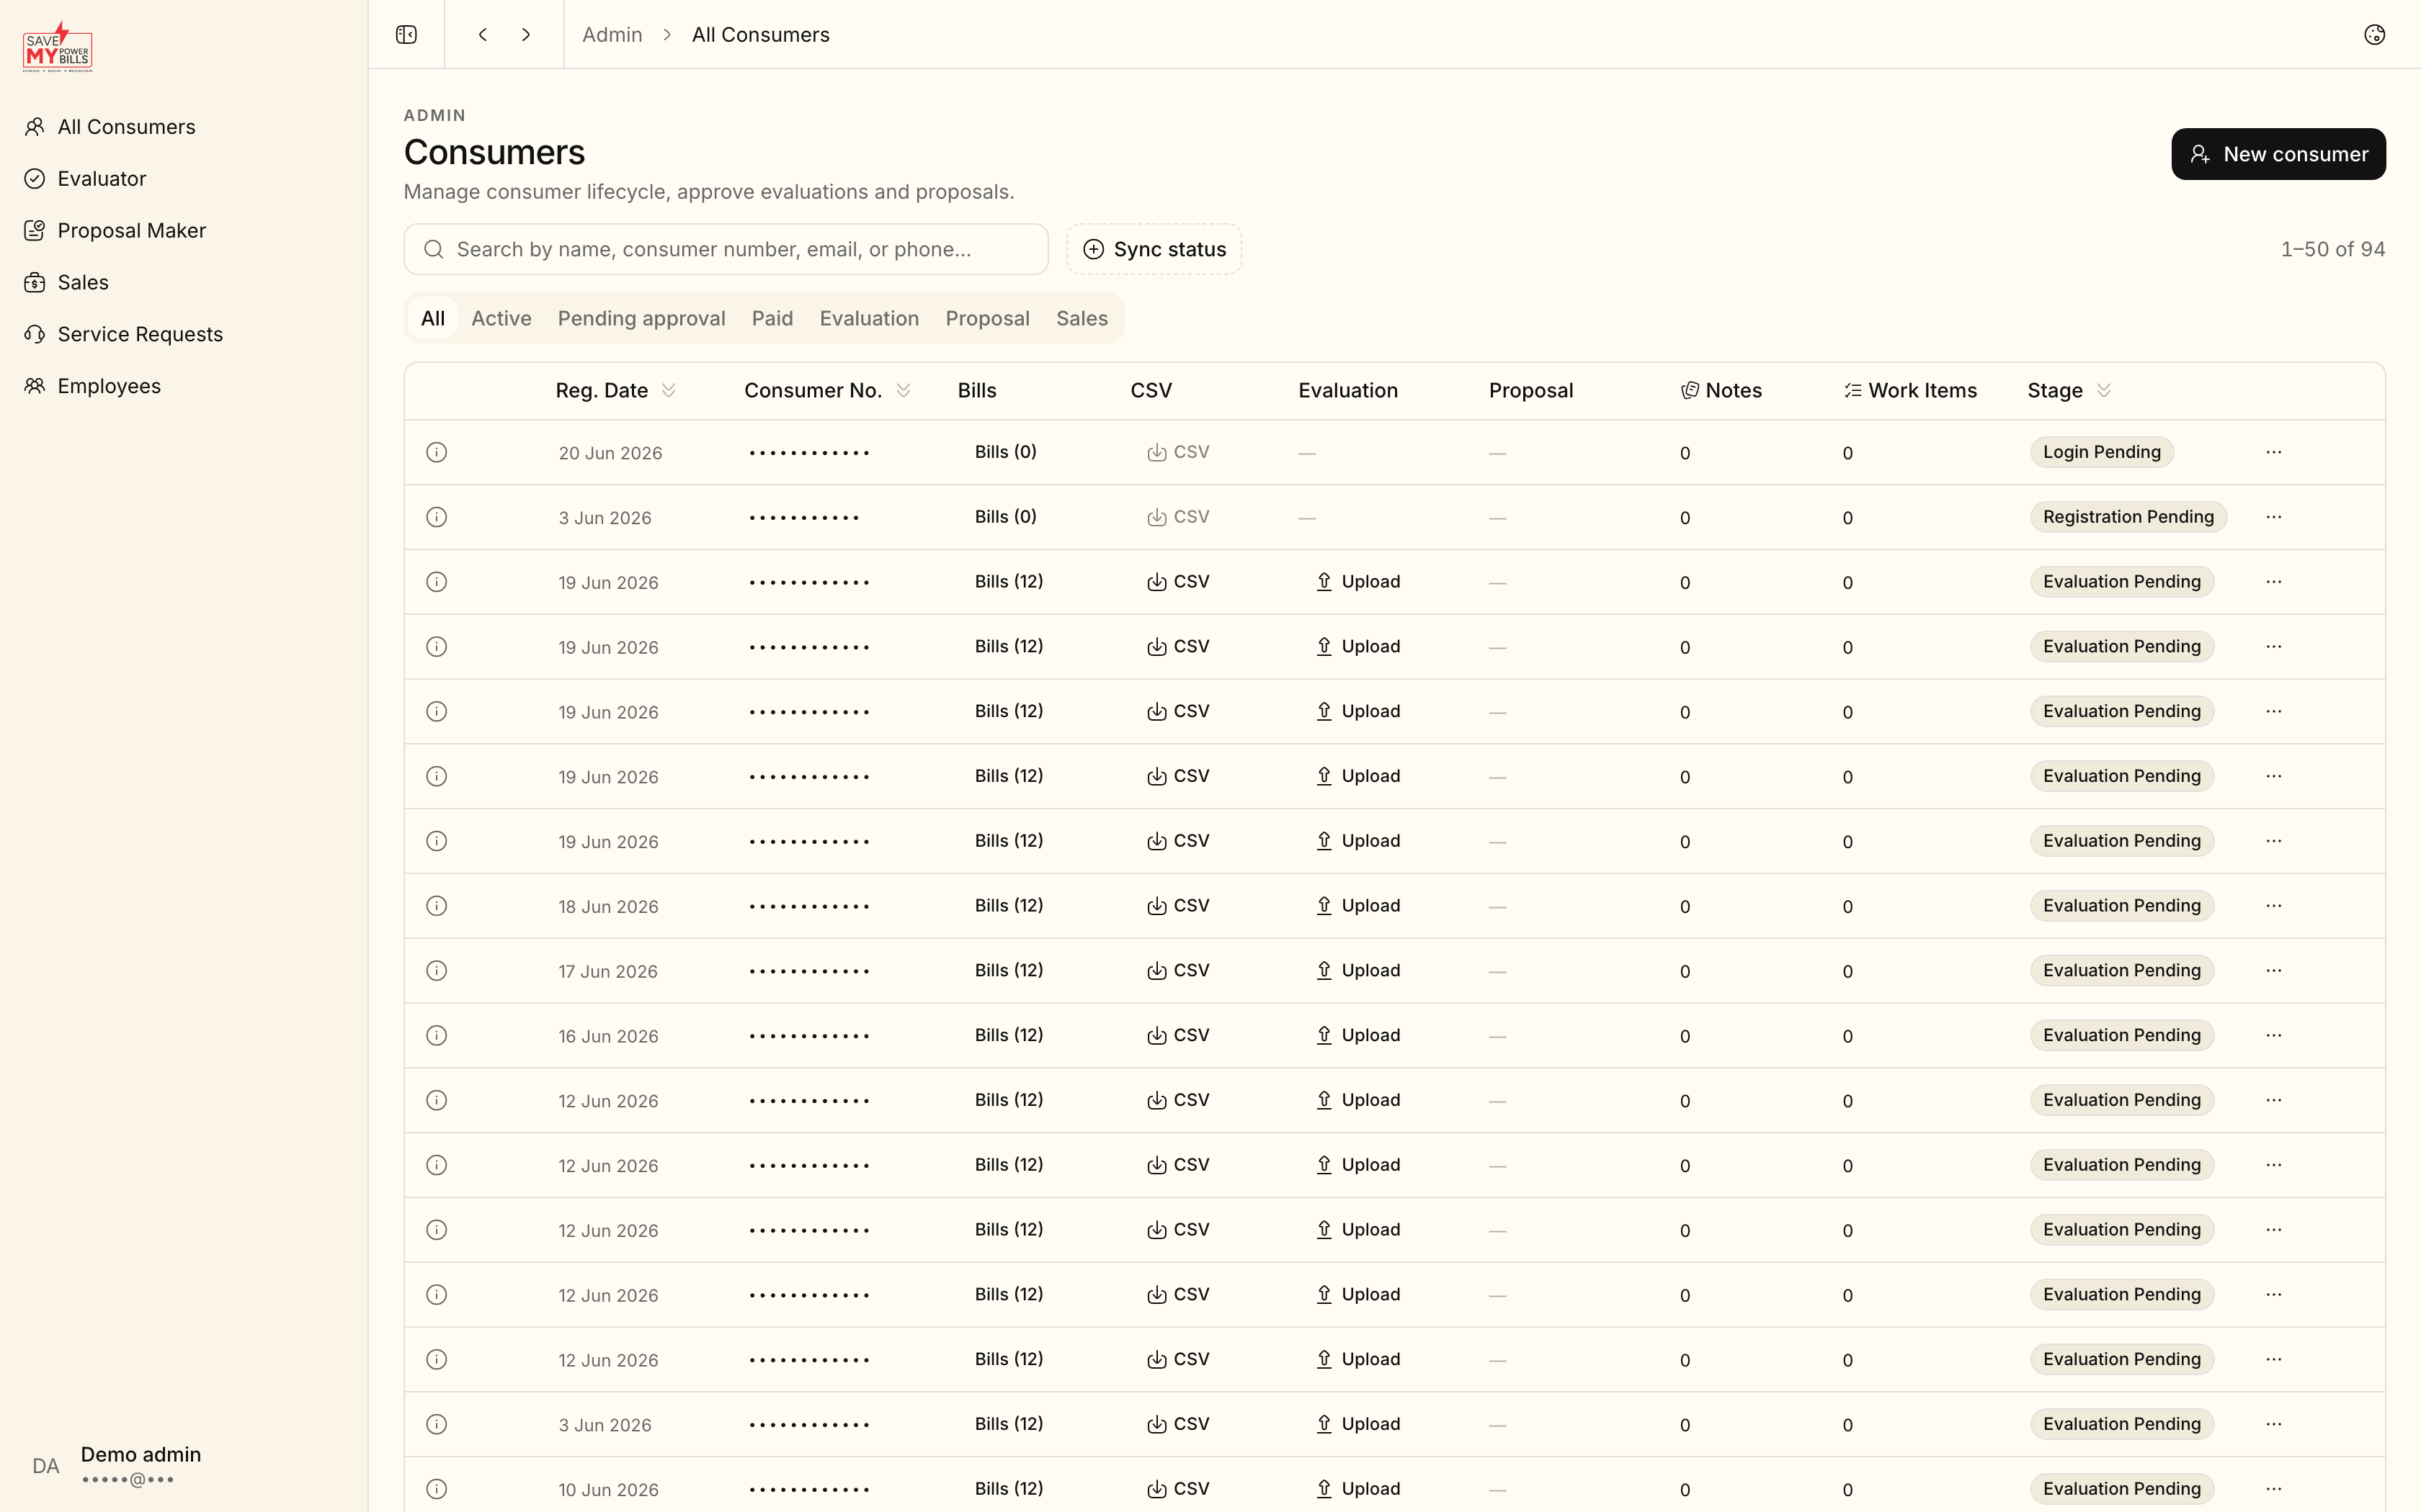
Task: Open Sync status filter
Action: coord(1154,249)
